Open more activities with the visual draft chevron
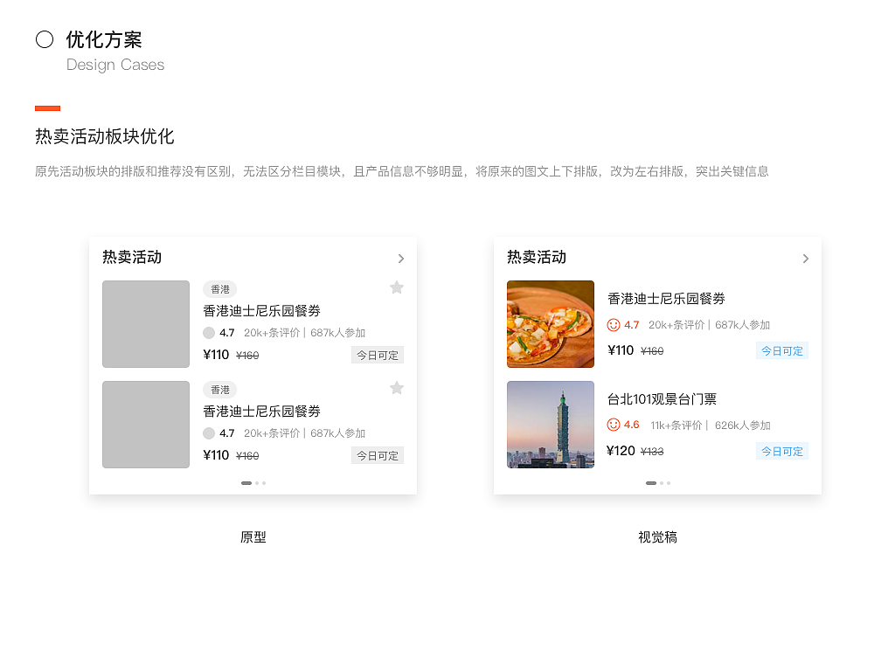The width and height of the screenshot is (895, 671). coord(806,259)
